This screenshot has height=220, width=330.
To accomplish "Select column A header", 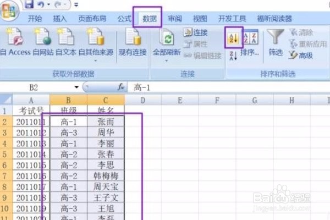I will click(x=31, y=100).
